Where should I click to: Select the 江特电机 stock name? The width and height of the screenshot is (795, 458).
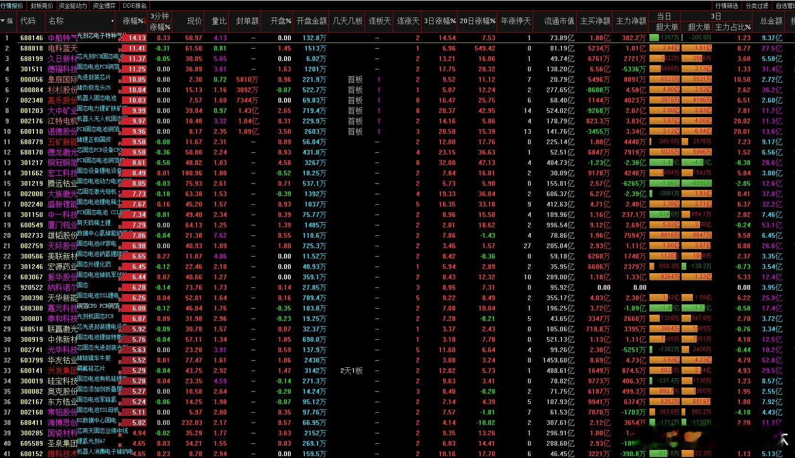[62, 121]
